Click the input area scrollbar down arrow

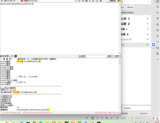[120, 53]
